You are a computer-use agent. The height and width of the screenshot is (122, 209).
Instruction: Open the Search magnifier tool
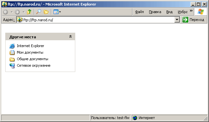39,12
